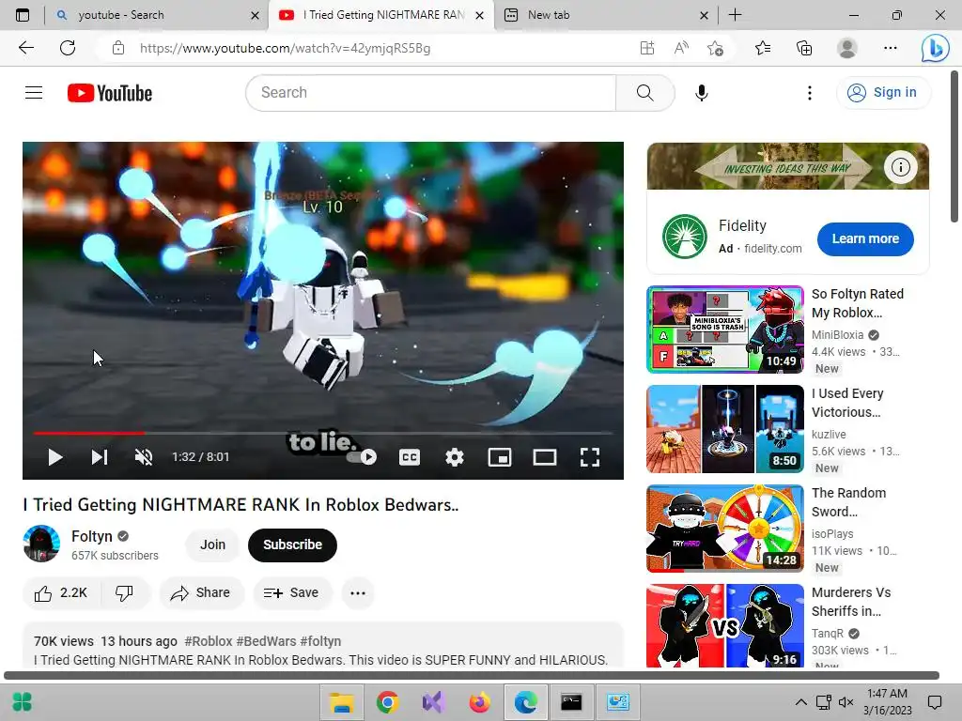The image size is (962, 721).
Task: Open Windows Start menu
Action: click(x=23, y=701)
